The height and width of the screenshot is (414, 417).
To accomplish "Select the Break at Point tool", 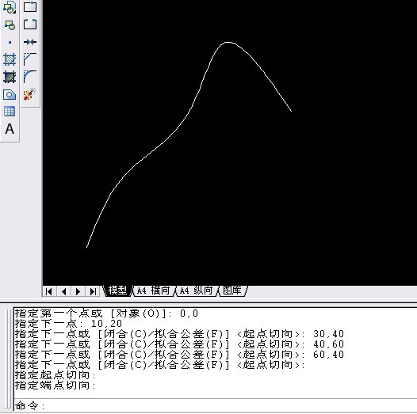I will pyautogui.click(x=30, y=6).
